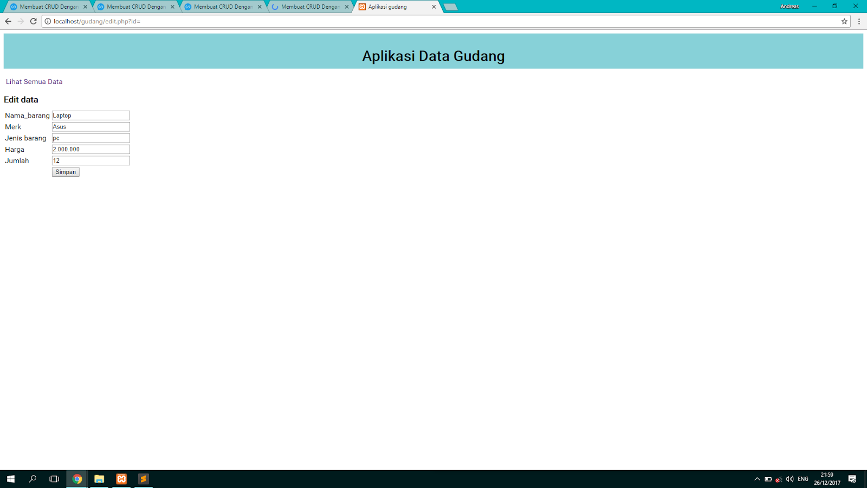Bookmark the page using the star icon
This screenshot has width=867, height=488.
(x=844, y=22)
